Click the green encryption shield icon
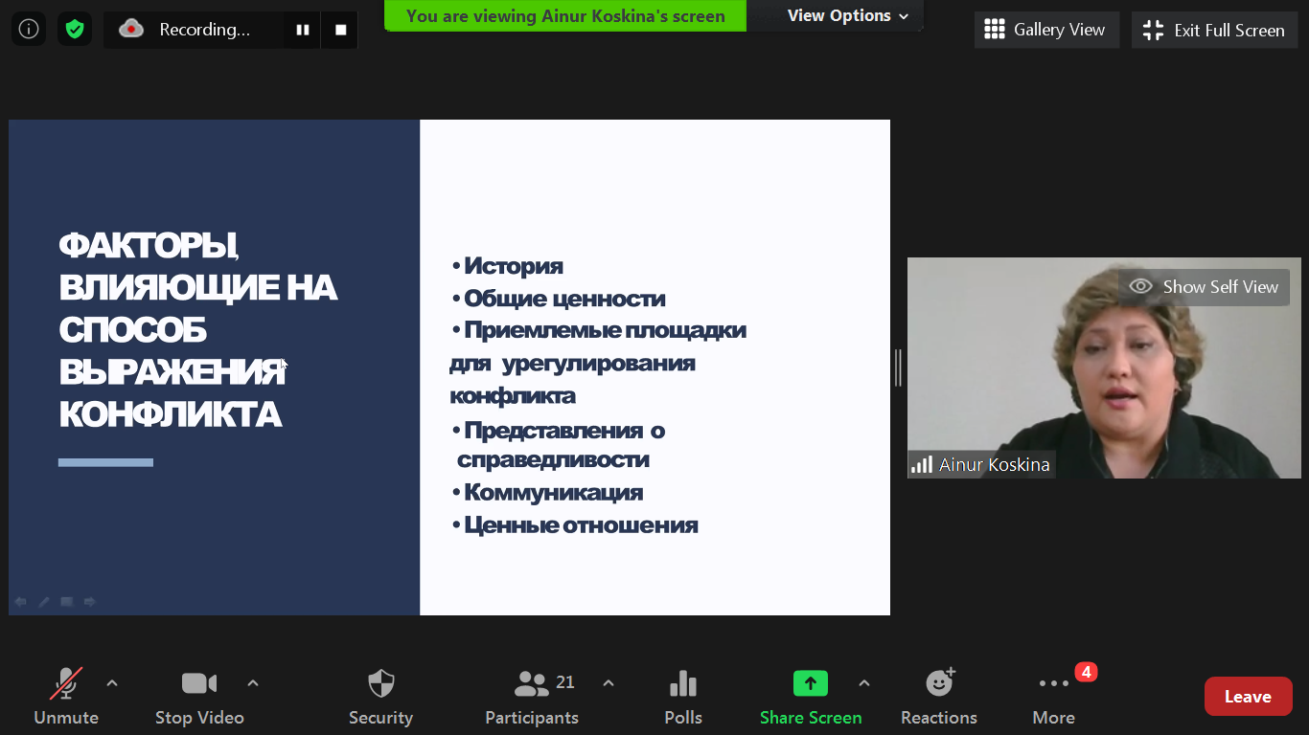The height and width of the screenshot is (735, 1309). point(74,30)
